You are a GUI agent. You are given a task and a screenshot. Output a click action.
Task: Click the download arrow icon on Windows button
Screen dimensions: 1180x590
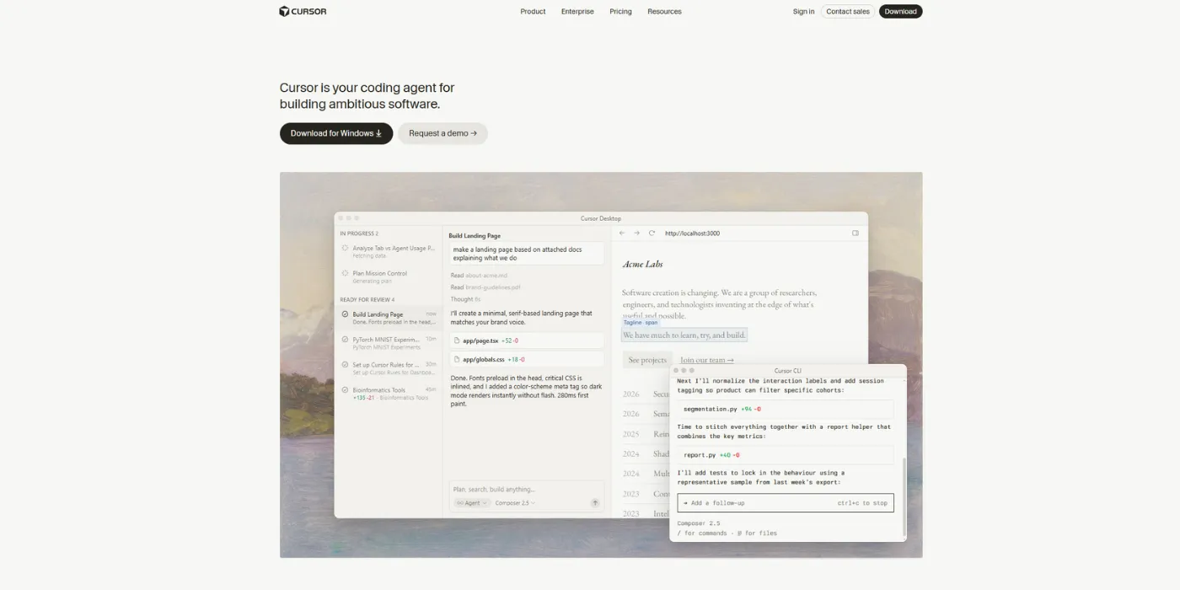pyautogui.click(x=378, y=133)
